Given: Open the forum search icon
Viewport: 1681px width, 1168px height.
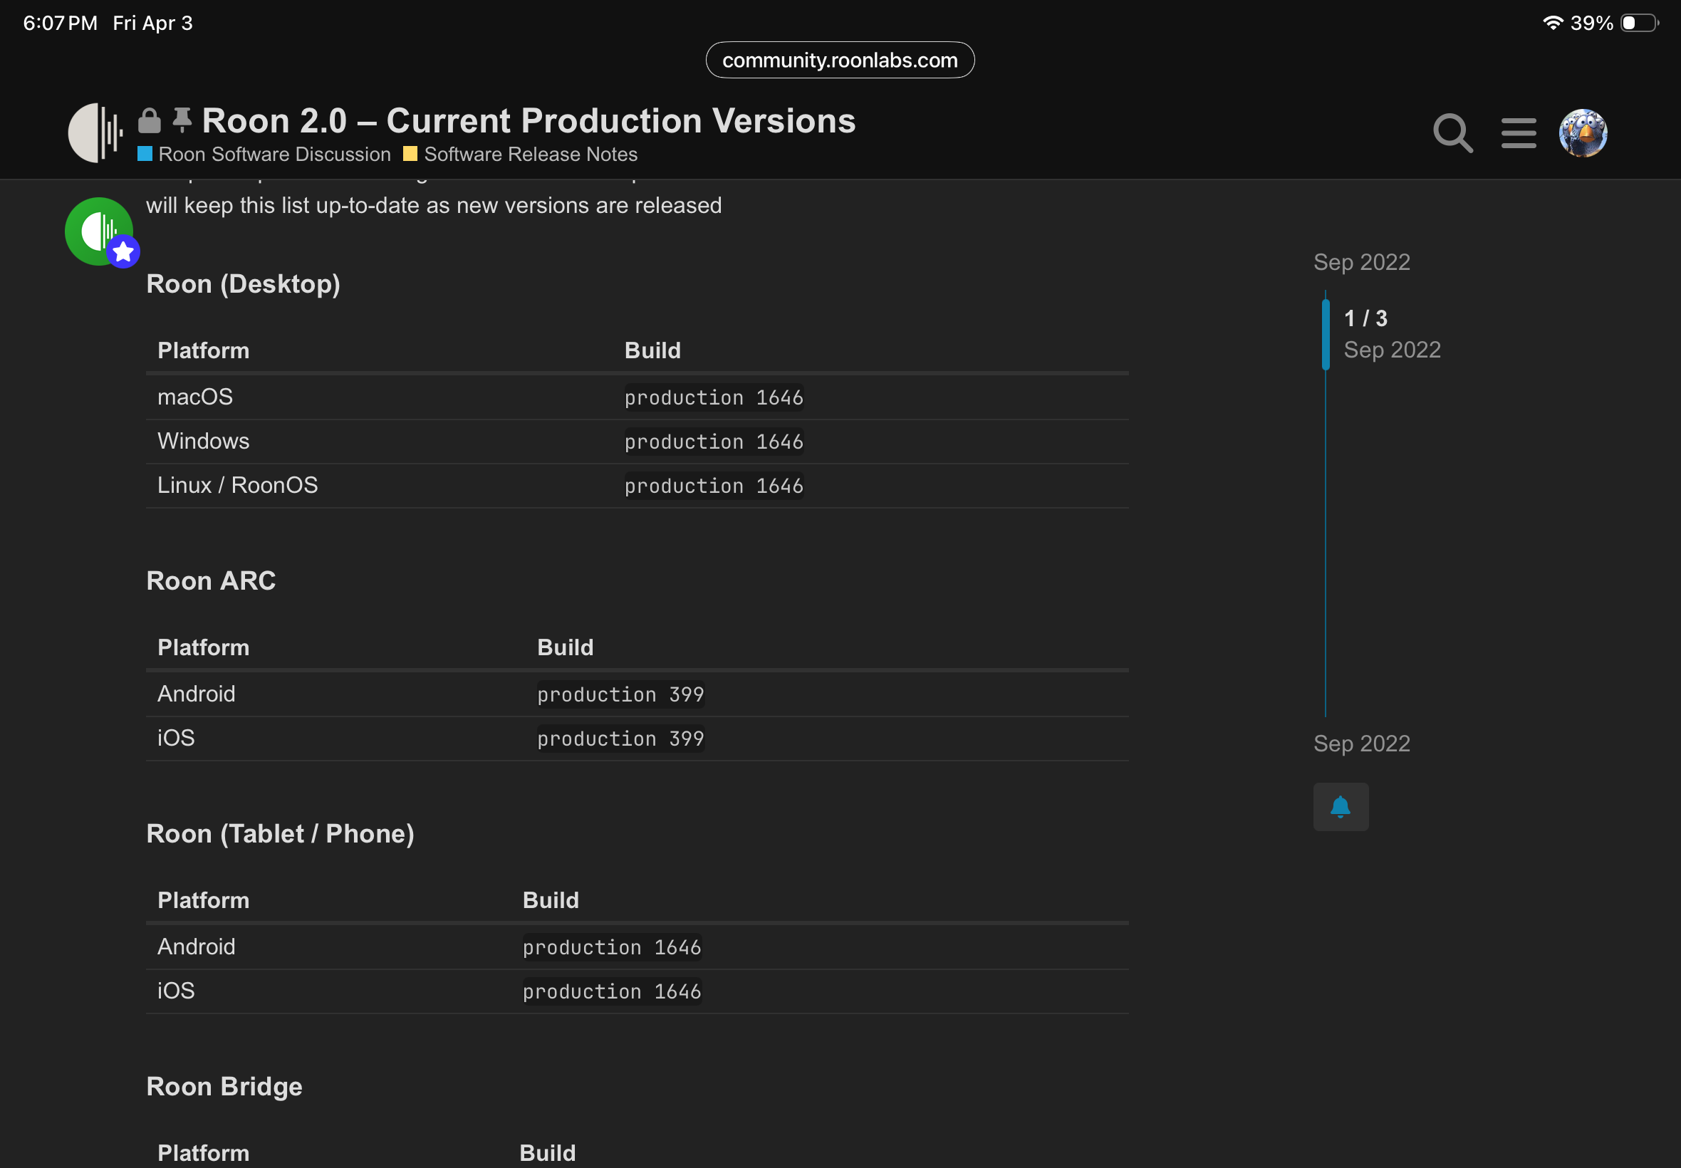Looking at the screenshot, I should [1452, 132].
